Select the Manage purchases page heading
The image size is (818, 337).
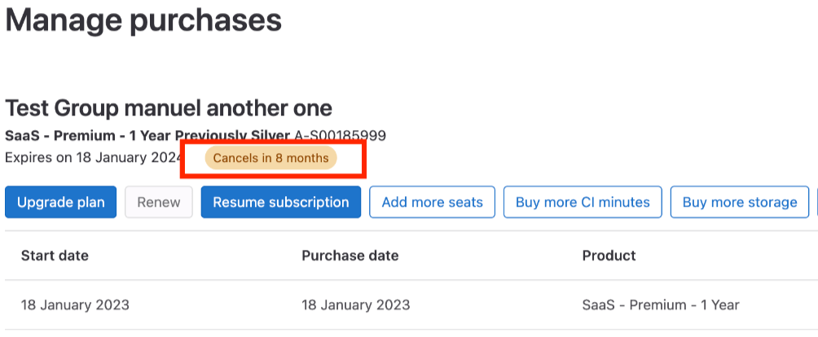click(x=143, y=20)
